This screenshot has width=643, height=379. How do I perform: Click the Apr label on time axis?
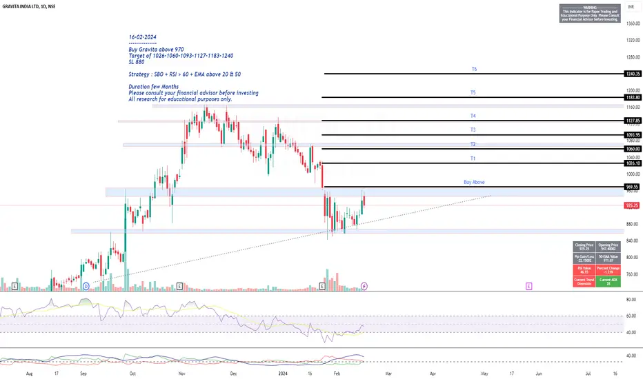(x=433, y=373)
